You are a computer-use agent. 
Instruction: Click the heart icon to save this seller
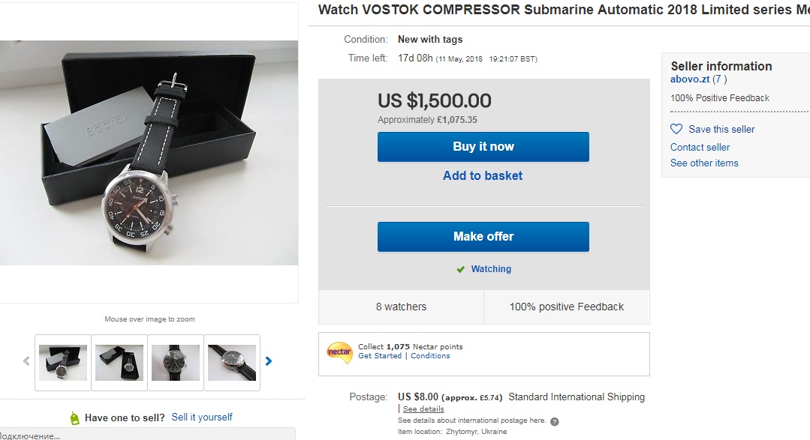676,129
